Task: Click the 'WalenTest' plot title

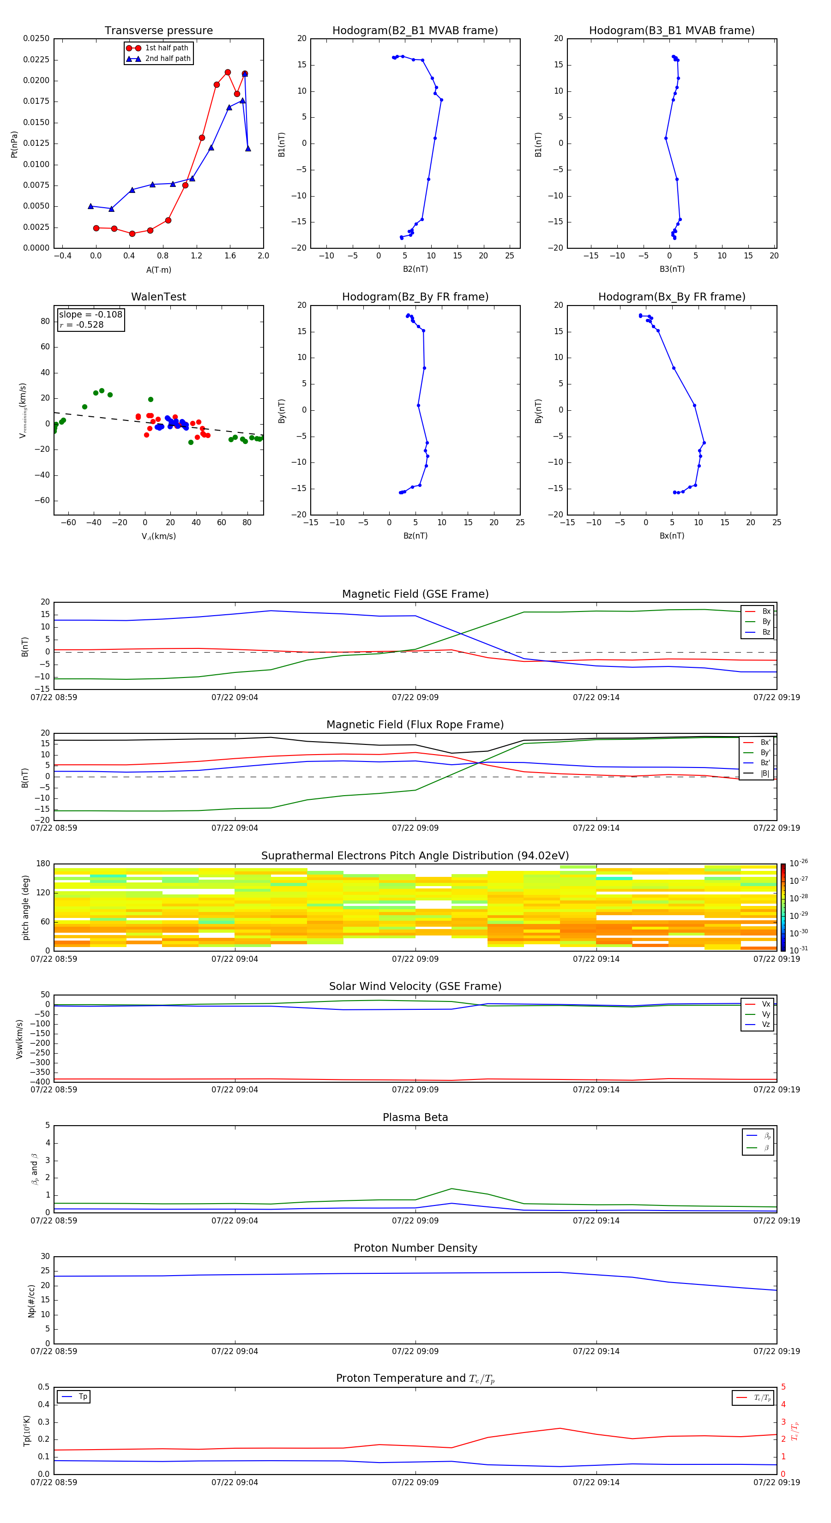Action: coord(158,297)
